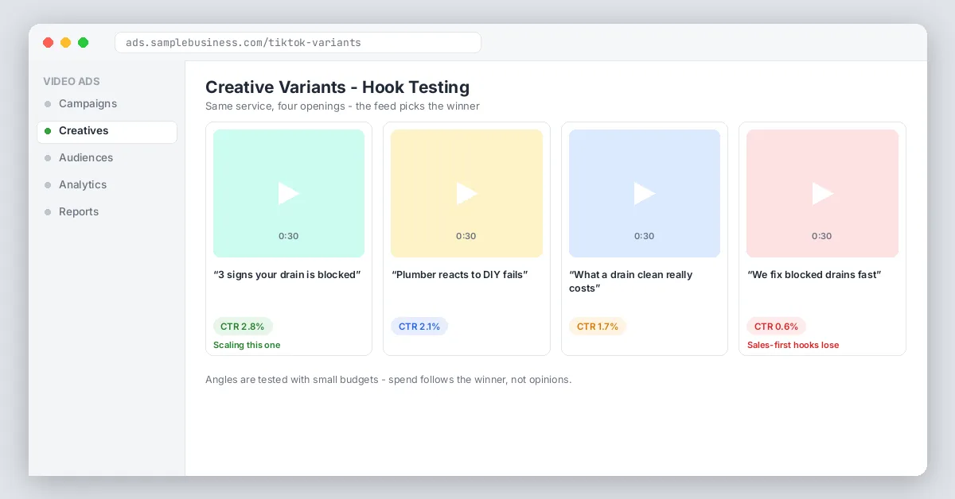The height and width of the screenshot is (499, 955).
Task: Click the CTR 1.7% badge
Action: click(x=598, y=327)
